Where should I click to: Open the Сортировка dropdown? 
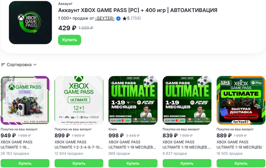(x=21, y=64)
